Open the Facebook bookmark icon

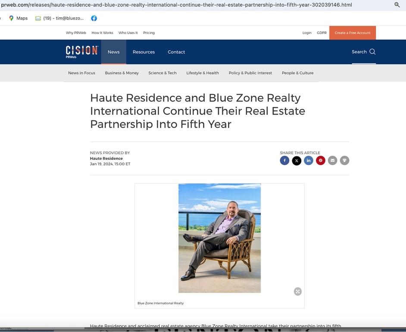[x=94, y=18]
